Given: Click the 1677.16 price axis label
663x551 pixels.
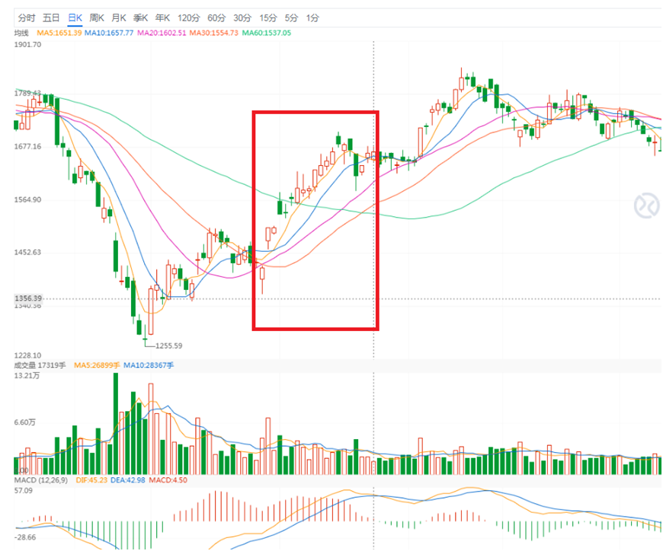Looking at the screenshot, I should [x=28, y=147].
